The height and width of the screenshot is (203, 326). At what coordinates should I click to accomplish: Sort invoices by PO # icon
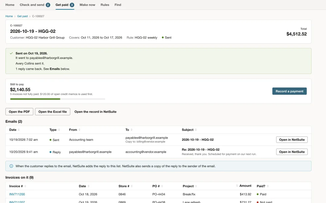coord(162,186)
